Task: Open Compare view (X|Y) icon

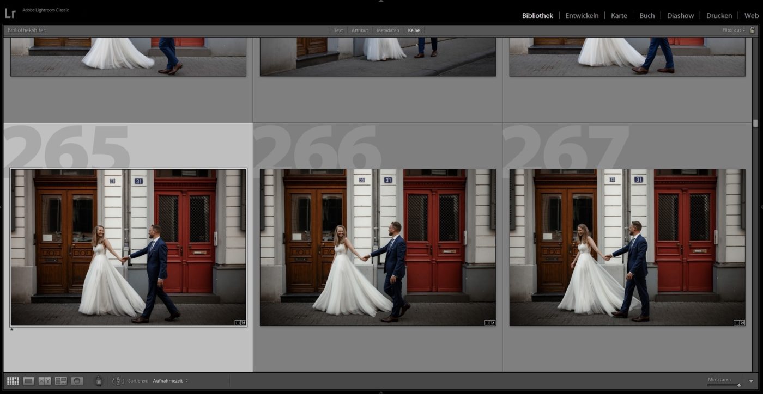Action: tap(45, 381)
